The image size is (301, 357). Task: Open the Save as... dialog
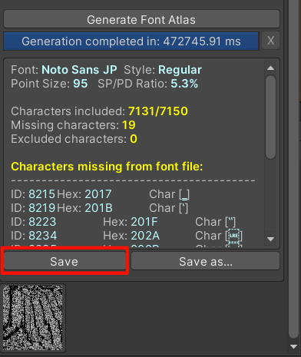(205, 261)
